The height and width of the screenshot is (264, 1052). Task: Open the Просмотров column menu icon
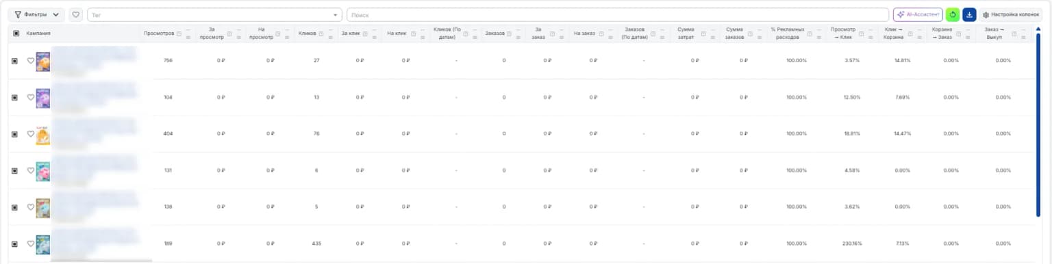pos(188,37)
